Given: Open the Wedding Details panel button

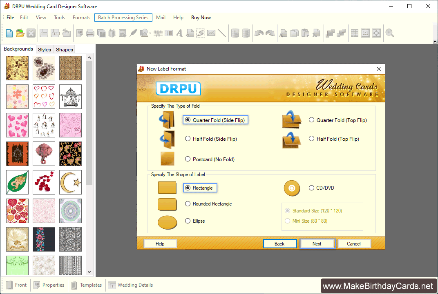Looking at the screenshot, I should coord(131,285).
